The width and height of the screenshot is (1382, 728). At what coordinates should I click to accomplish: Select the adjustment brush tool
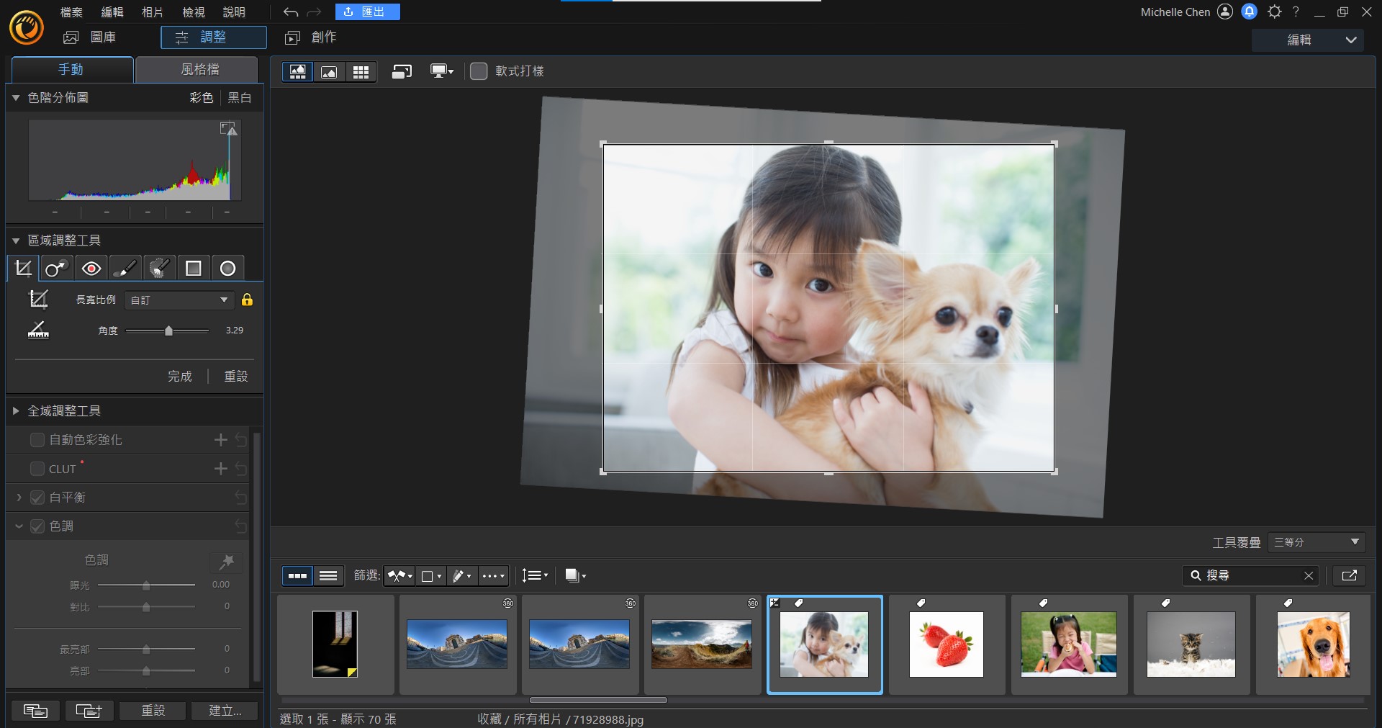point(125,269)
